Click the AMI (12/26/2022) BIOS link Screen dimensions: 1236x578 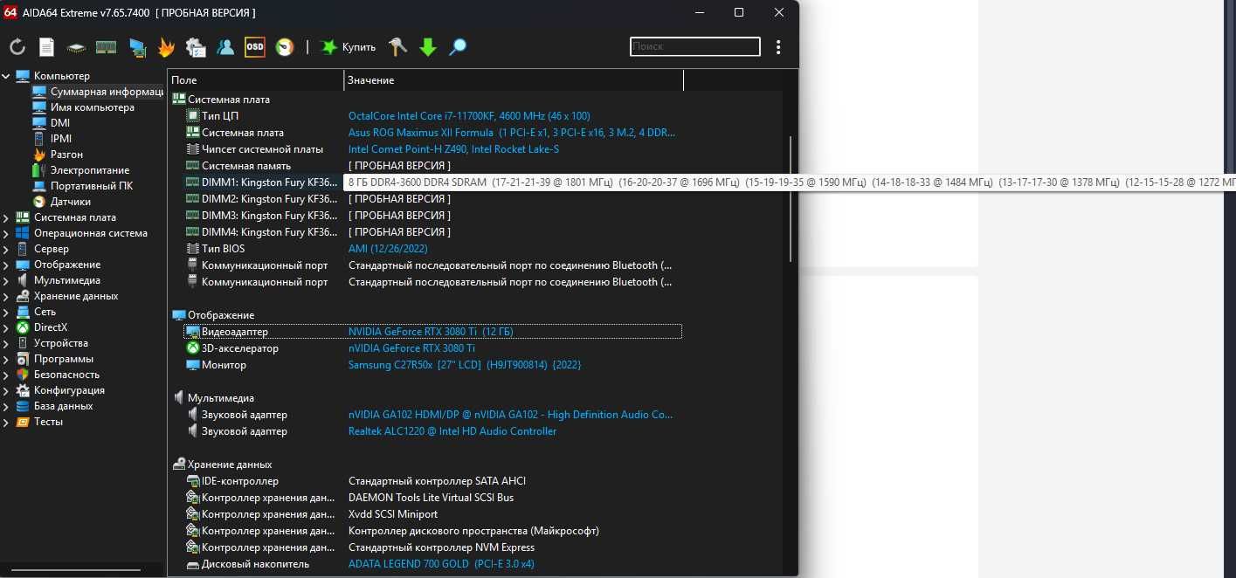tap(388, 249)
